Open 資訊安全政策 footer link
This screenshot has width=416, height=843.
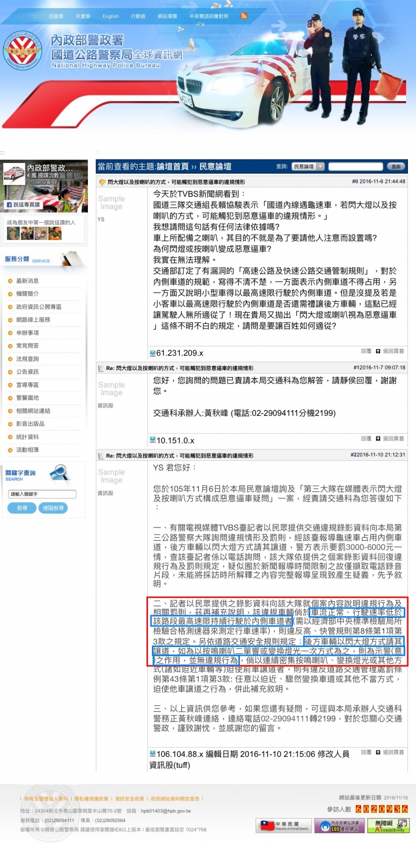click(x=129, y=798)
